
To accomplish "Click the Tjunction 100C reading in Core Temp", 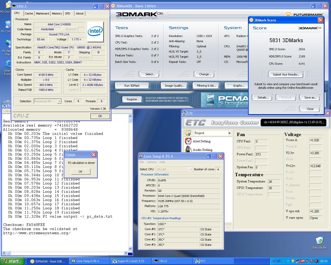I will pos(189,224).
